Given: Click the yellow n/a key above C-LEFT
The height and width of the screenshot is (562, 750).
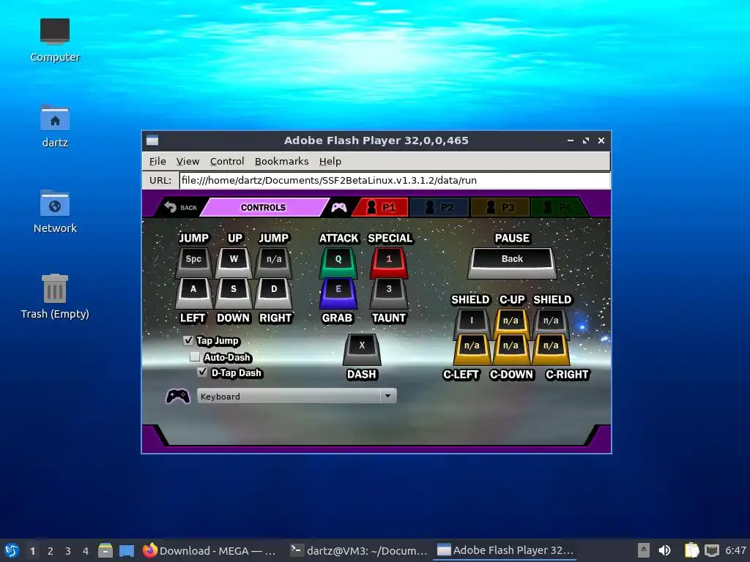Looking at the screenshot, I should pos(472,349).
